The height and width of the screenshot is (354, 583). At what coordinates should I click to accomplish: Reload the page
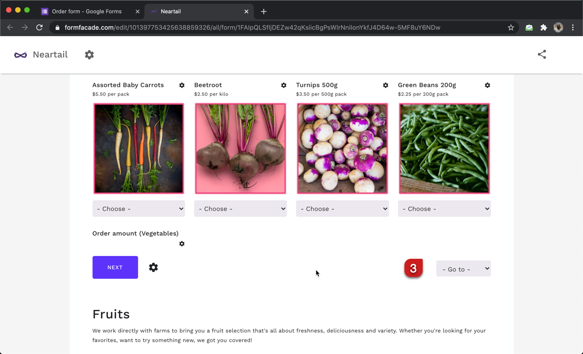[40, 27]
